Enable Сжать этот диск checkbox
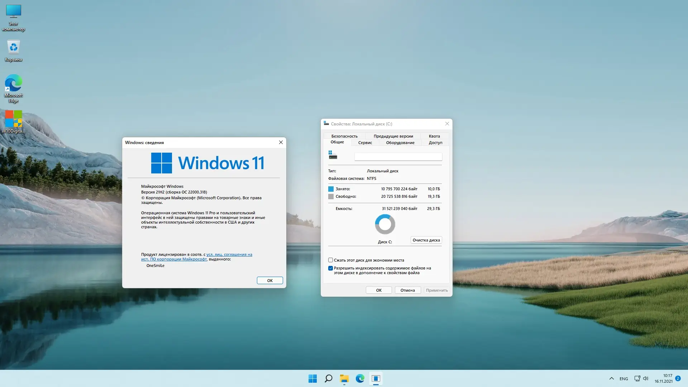The width and height of the screenshot is (688, 387). 330,260
